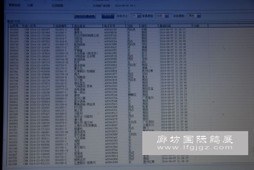This screenshot has height=170, width=254.
Task: Sort by the 羽色 column header
Action: (x=133, y=26)
